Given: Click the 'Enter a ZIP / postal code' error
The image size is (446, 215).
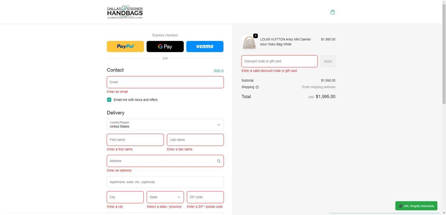Looking at the screenshot, I should point(205,207).
